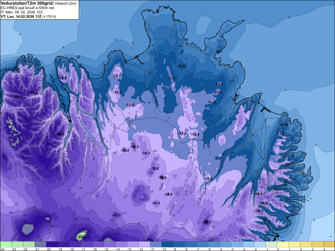The width and height of the screenshot is (335, 251).
Task: Click the -12.7 temperature value
Action: tap(117, 76)
